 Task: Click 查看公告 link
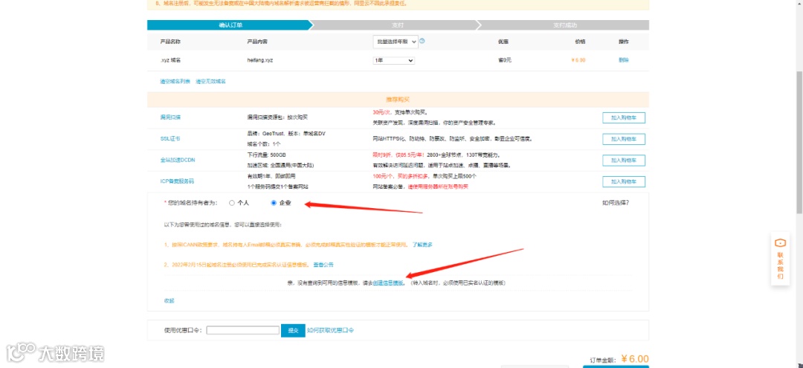(323, 265)
